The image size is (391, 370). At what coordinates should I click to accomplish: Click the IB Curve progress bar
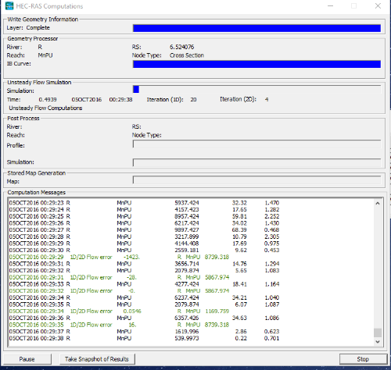(256, 64)
